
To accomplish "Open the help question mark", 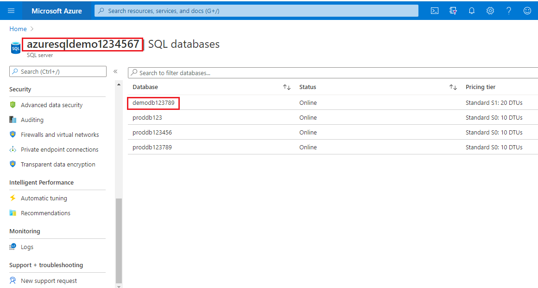I will pos(509,11).
